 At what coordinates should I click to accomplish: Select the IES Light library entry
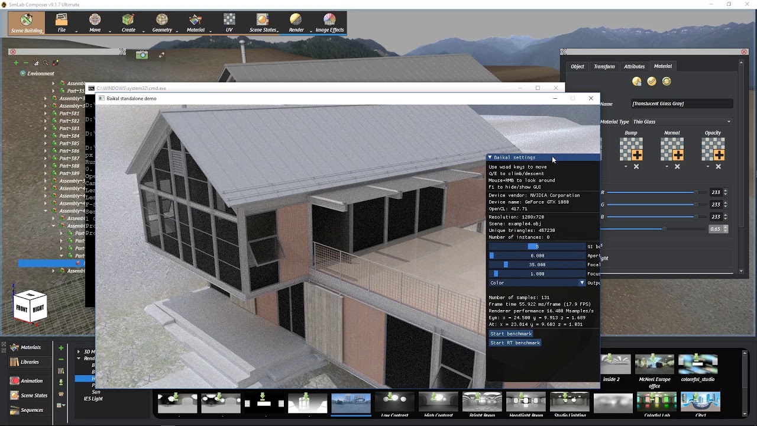point(93,399)
